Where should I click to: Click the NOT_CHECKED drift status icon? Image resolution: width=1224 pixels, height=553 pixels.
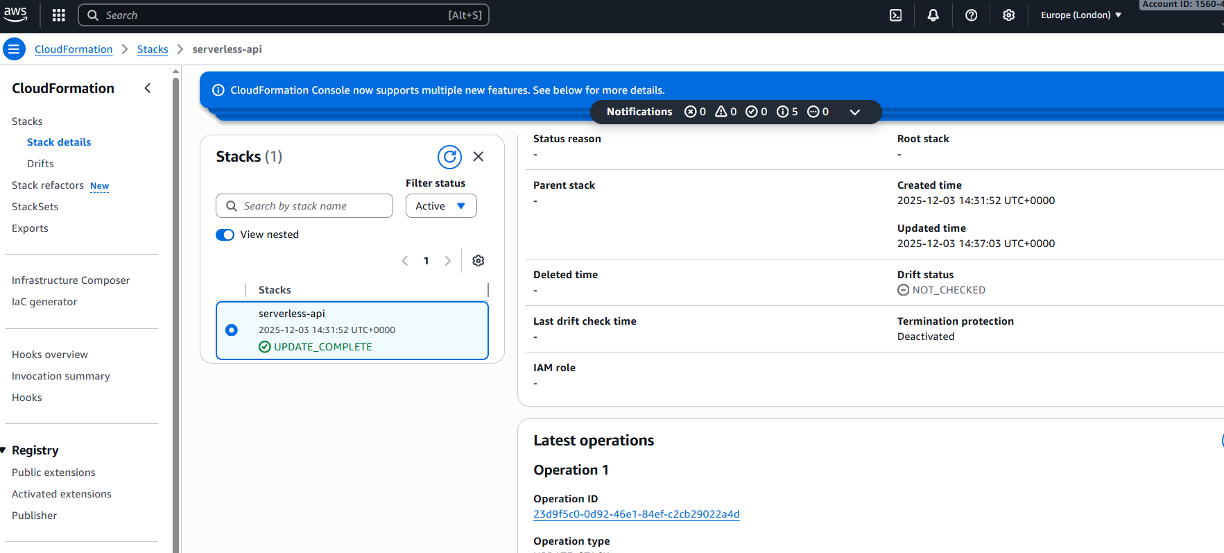pyautogui.click(x=903, y=290)
